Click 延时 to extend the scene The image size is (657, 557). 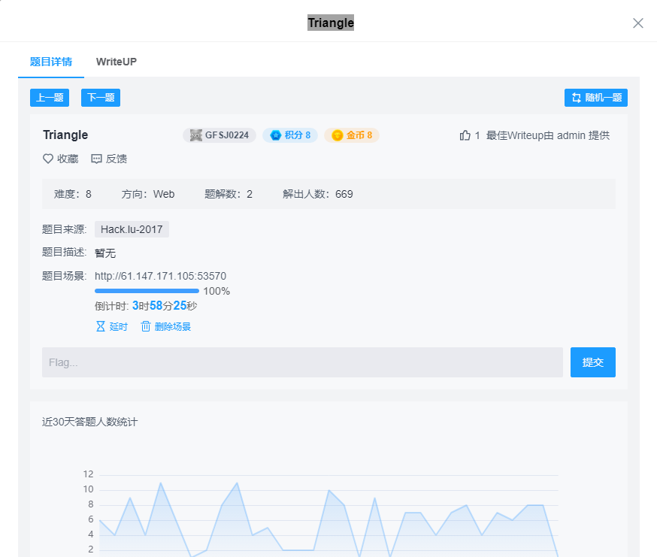coord(119,326)
